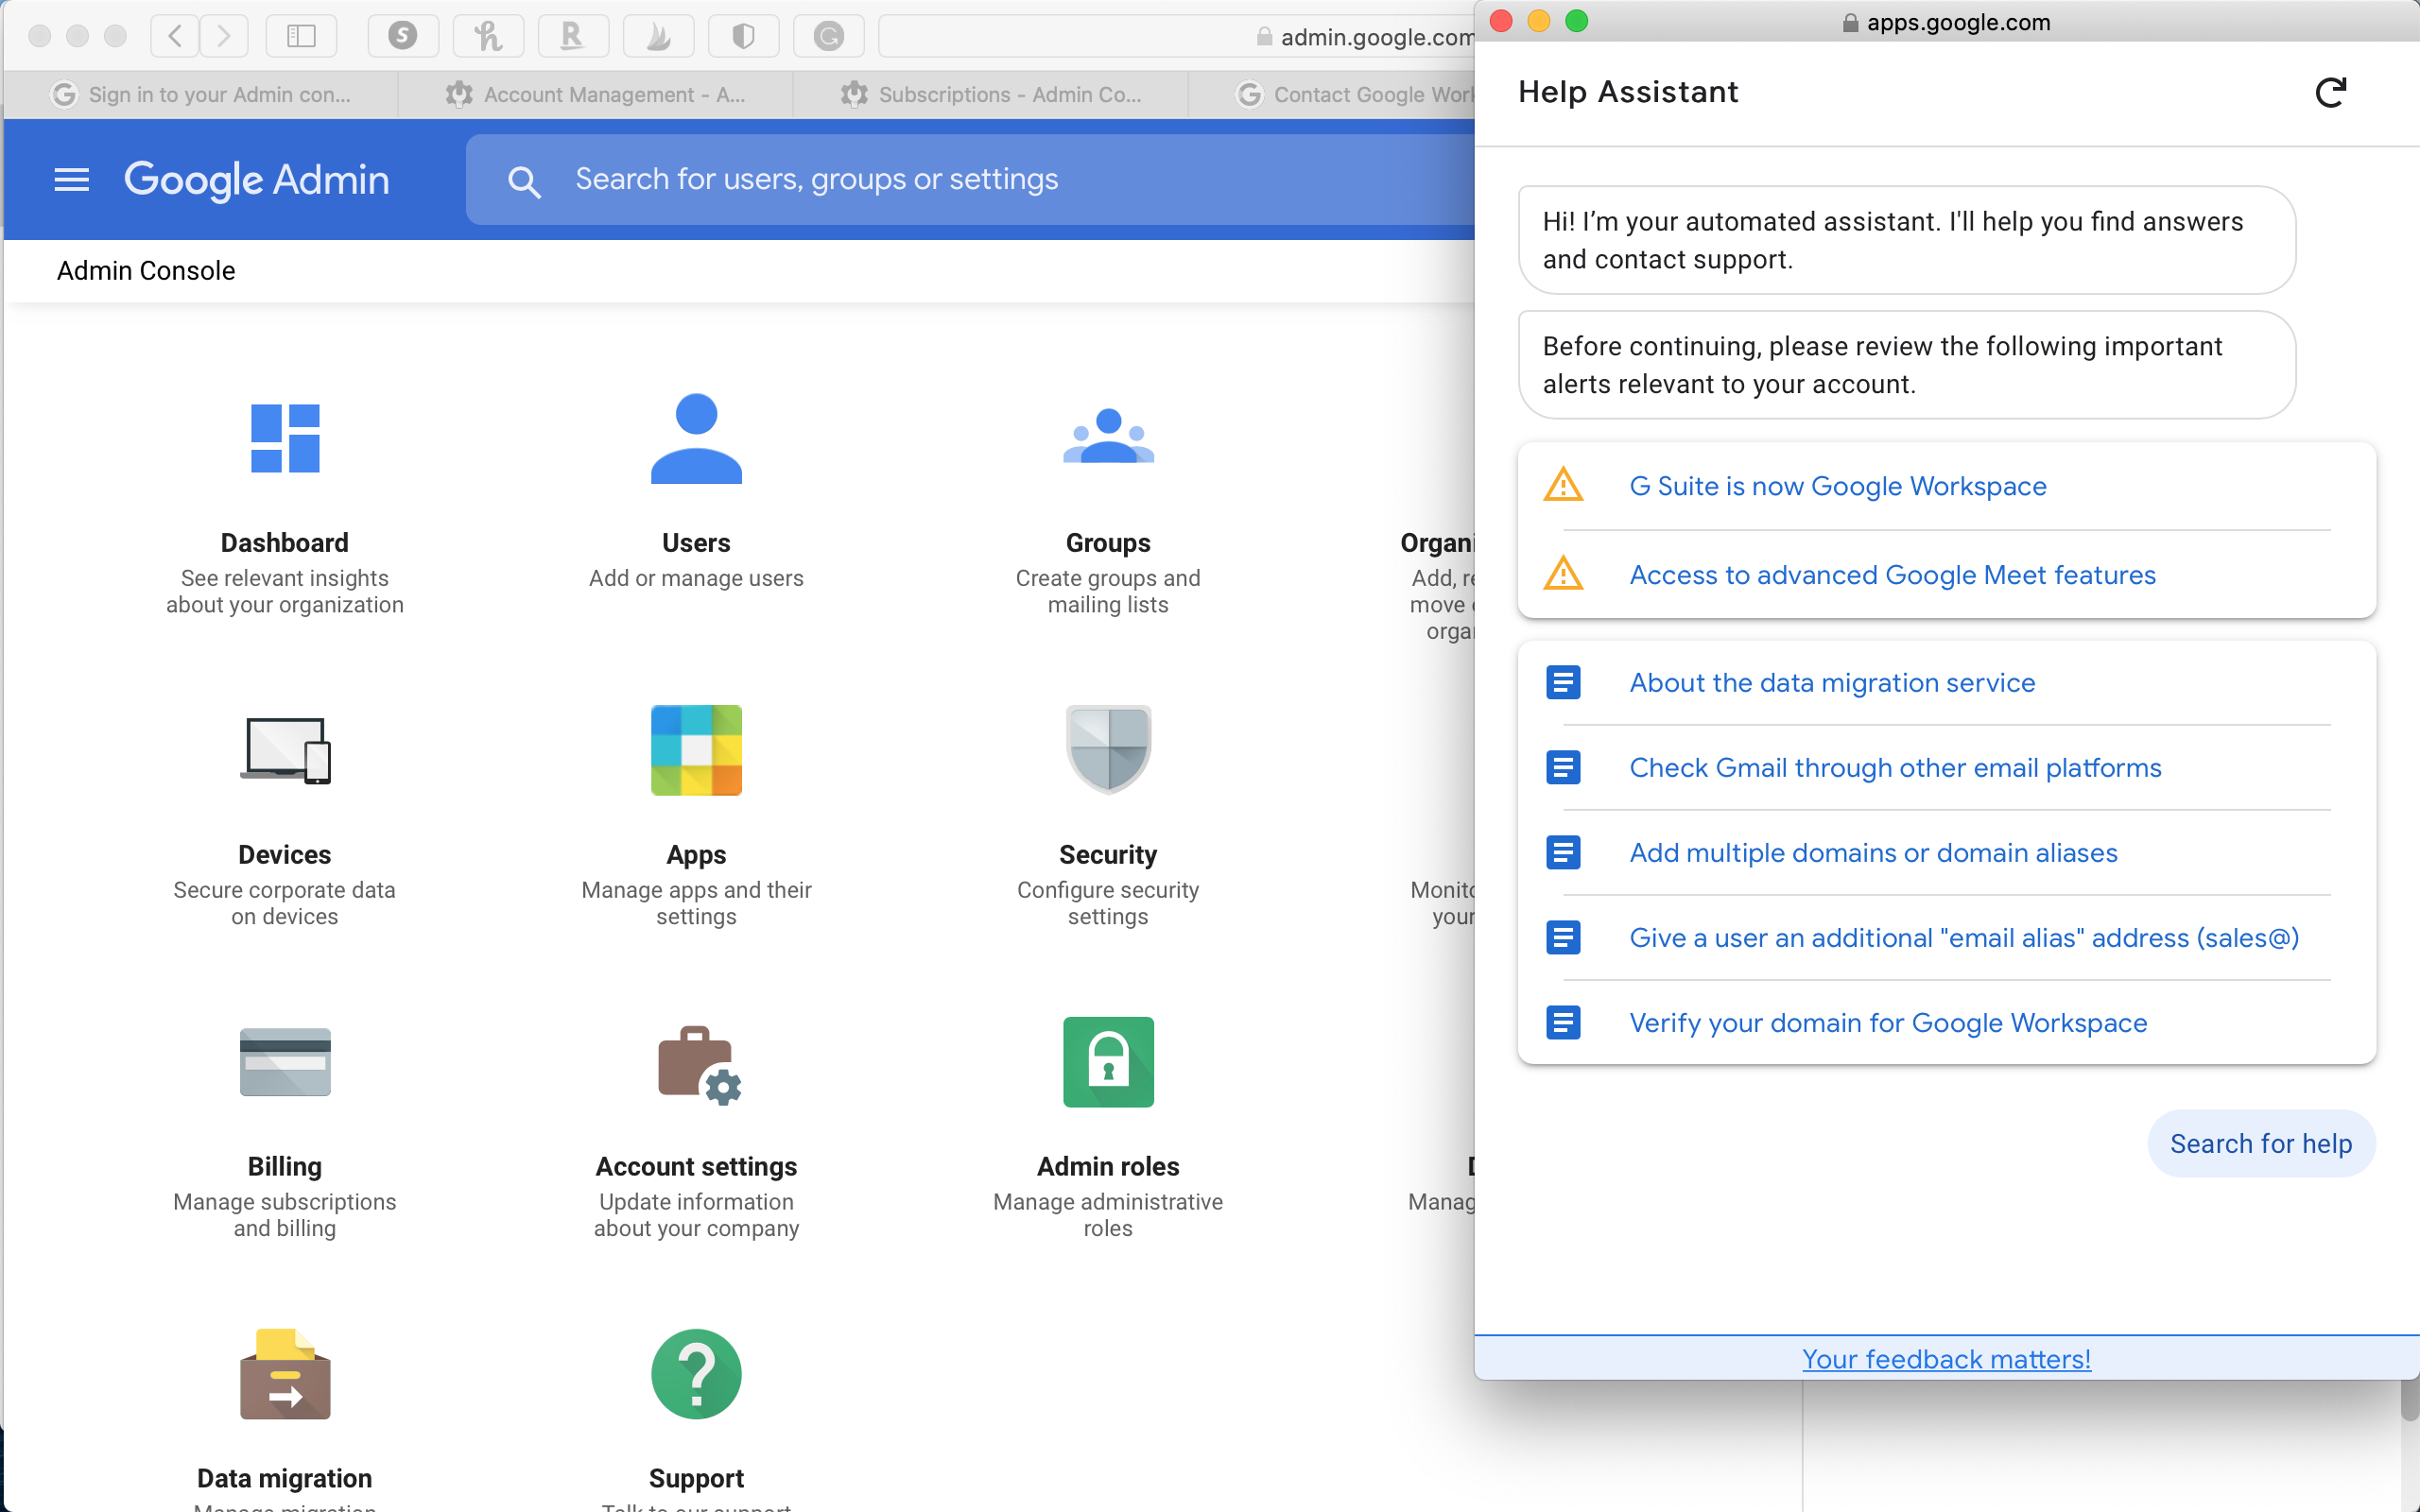Click the refresh Help Assistant button
This screenshot has width=2420, height=1512.
point(2329,93)
